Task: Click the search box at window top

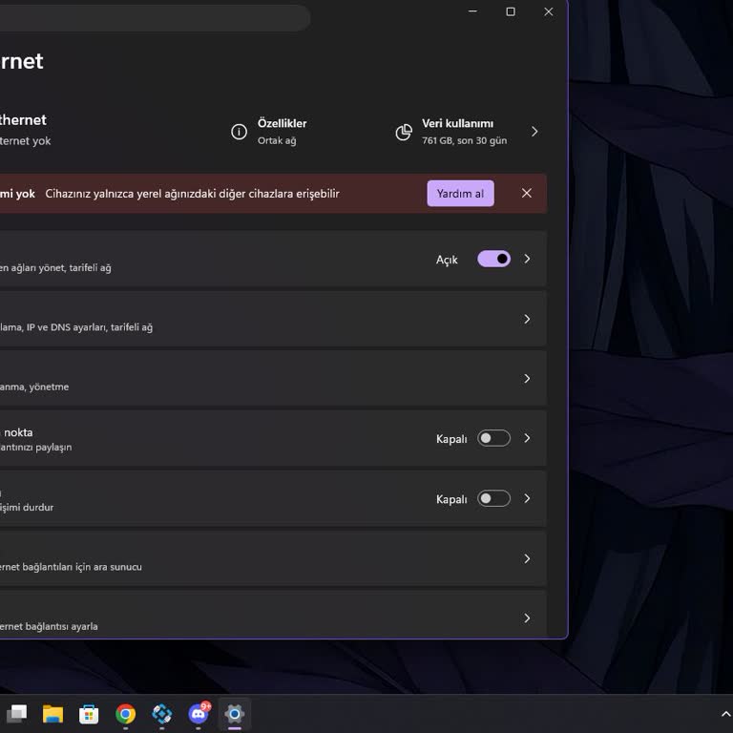Action: point(153,17)
